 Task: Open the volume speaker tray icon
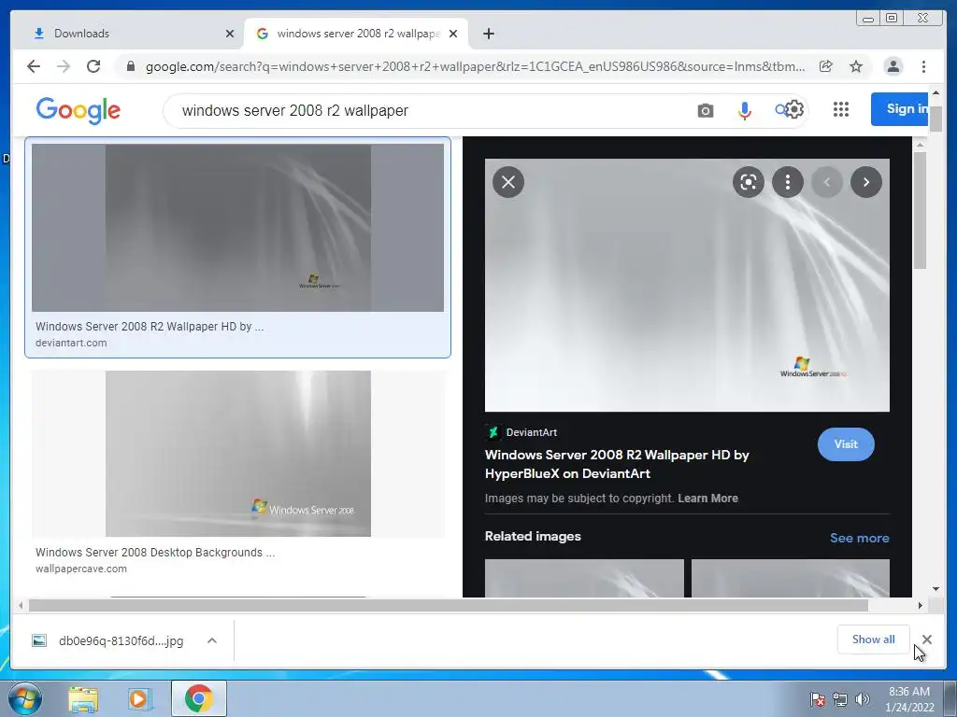[x=863, y=699]
